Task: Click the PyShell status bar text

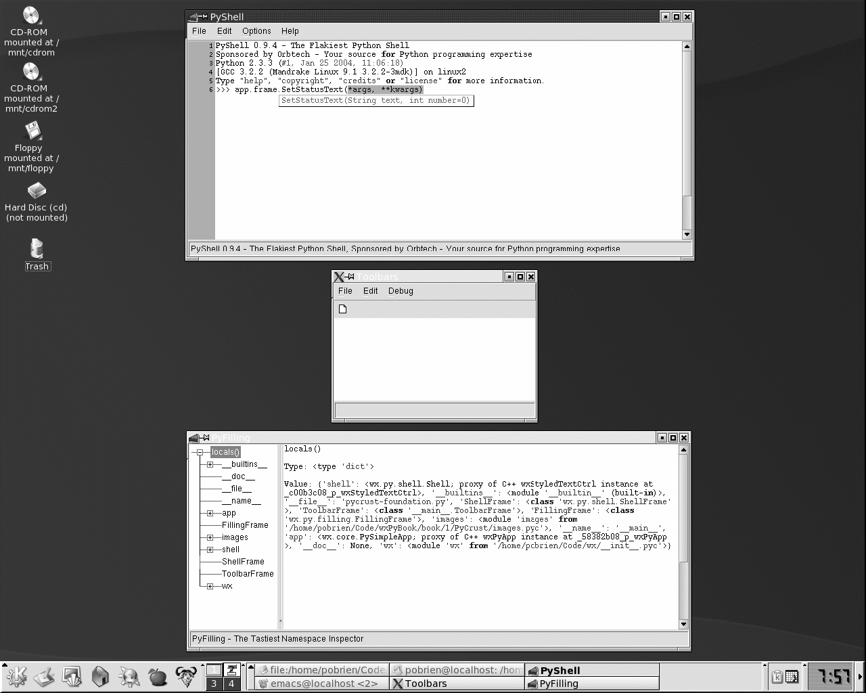Action: pyautogui.click(x=405, y=248)
